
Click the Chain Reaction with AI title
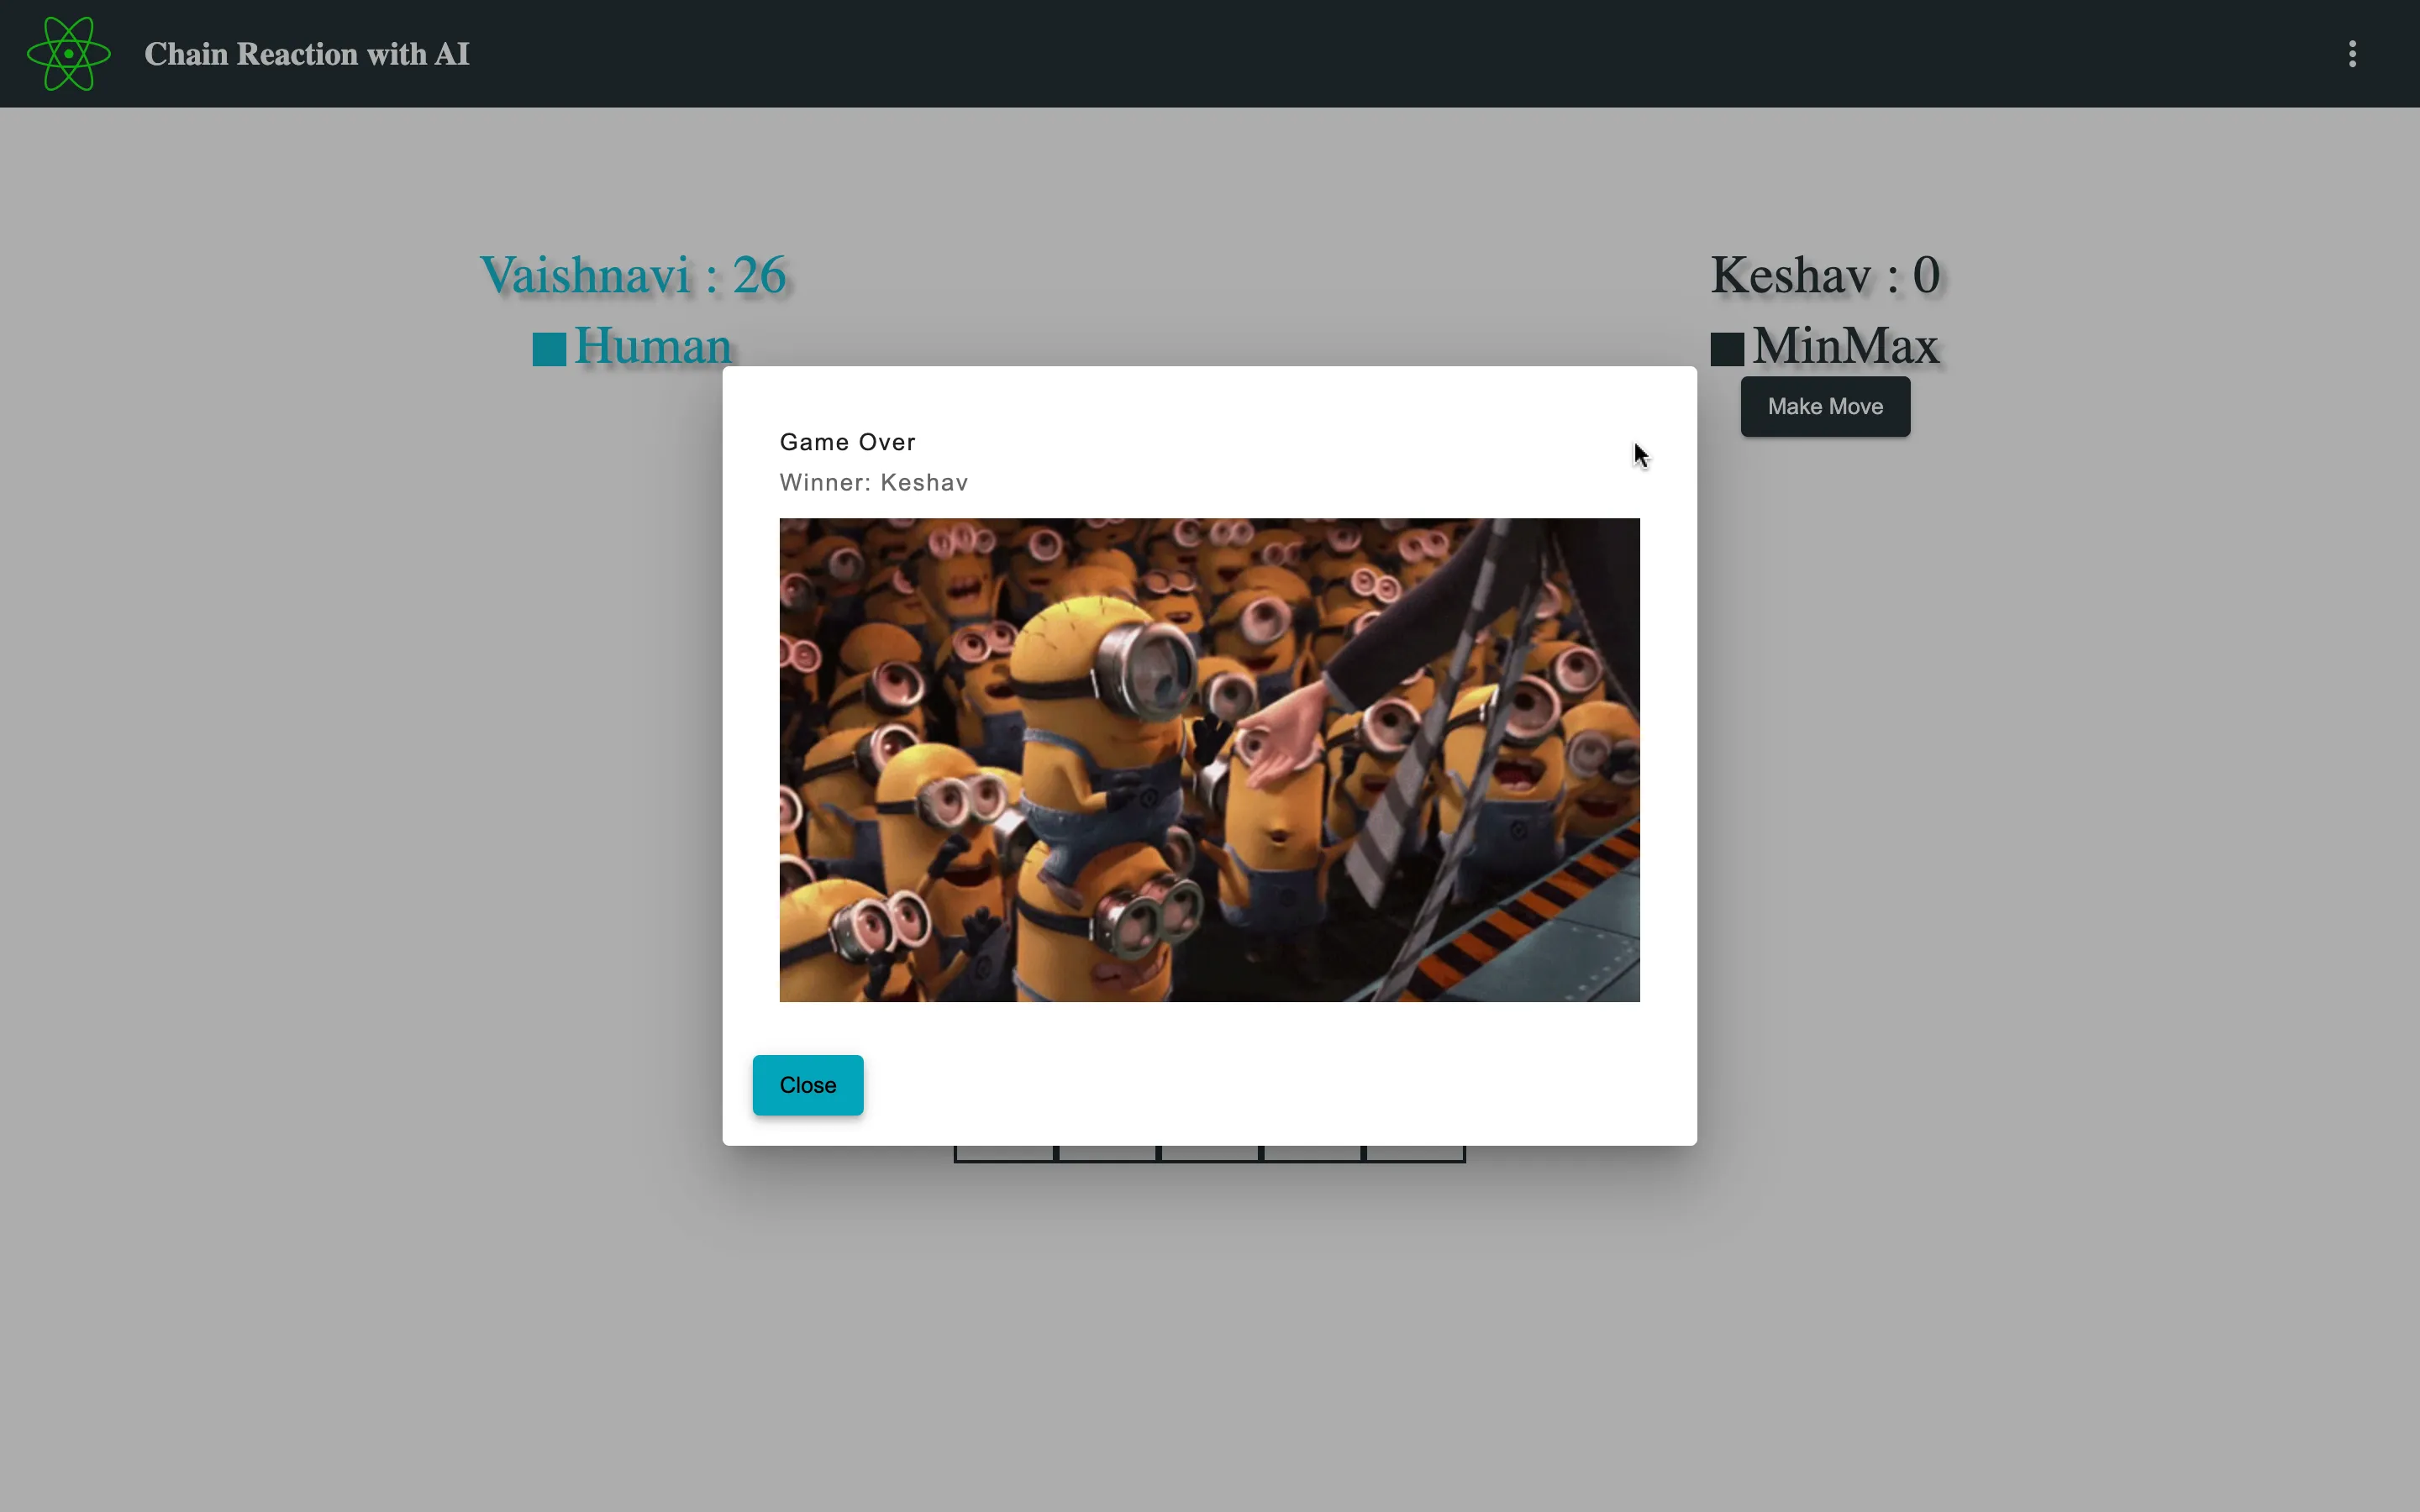pyautogui.click(x=306, y=54)
